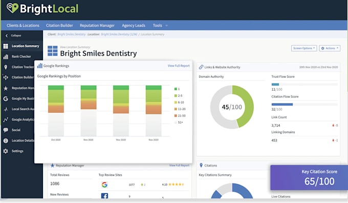This screenshot has height=203, width=348.
Task: Click the Live Citations label
Action: (x=281, y=196)
